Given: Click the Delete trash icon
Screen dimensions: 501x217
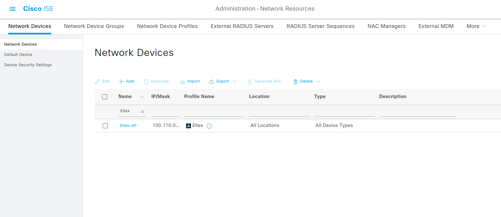Looking at the screenshot, I should pyautogui.click(x=295, y=82).
